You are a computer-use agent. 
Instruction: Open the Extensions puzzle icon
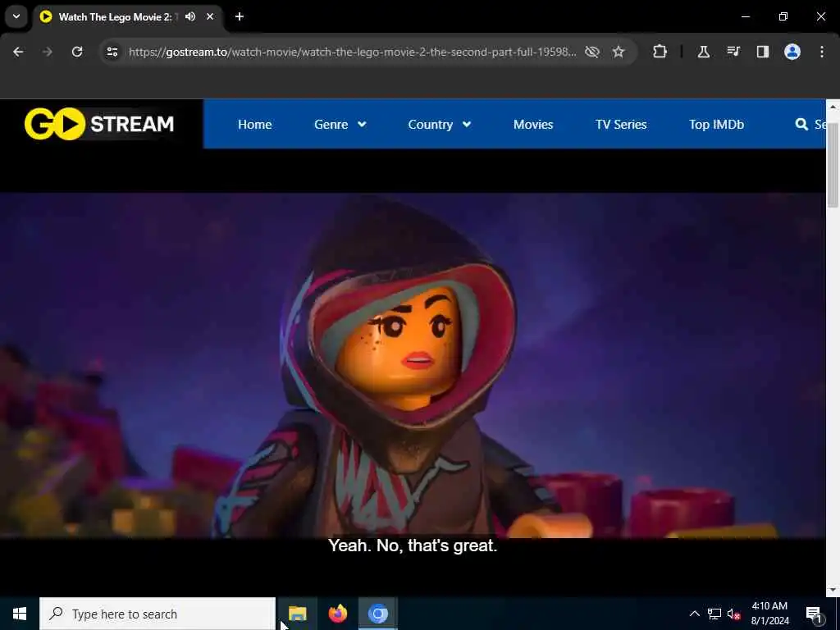pyautogui.click(x=660, y=52)
